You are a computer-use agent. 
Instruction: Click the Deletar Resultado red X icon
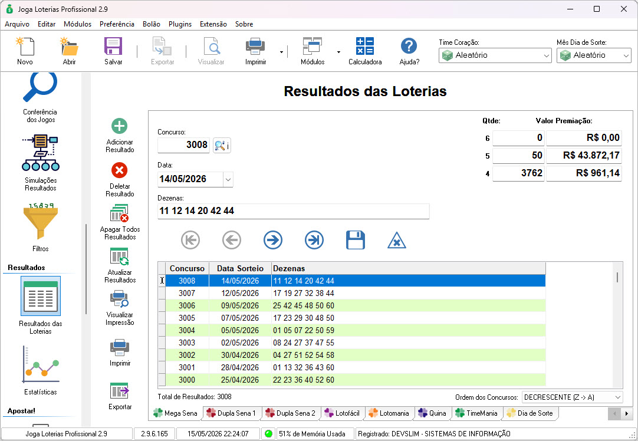coord(120,170)
